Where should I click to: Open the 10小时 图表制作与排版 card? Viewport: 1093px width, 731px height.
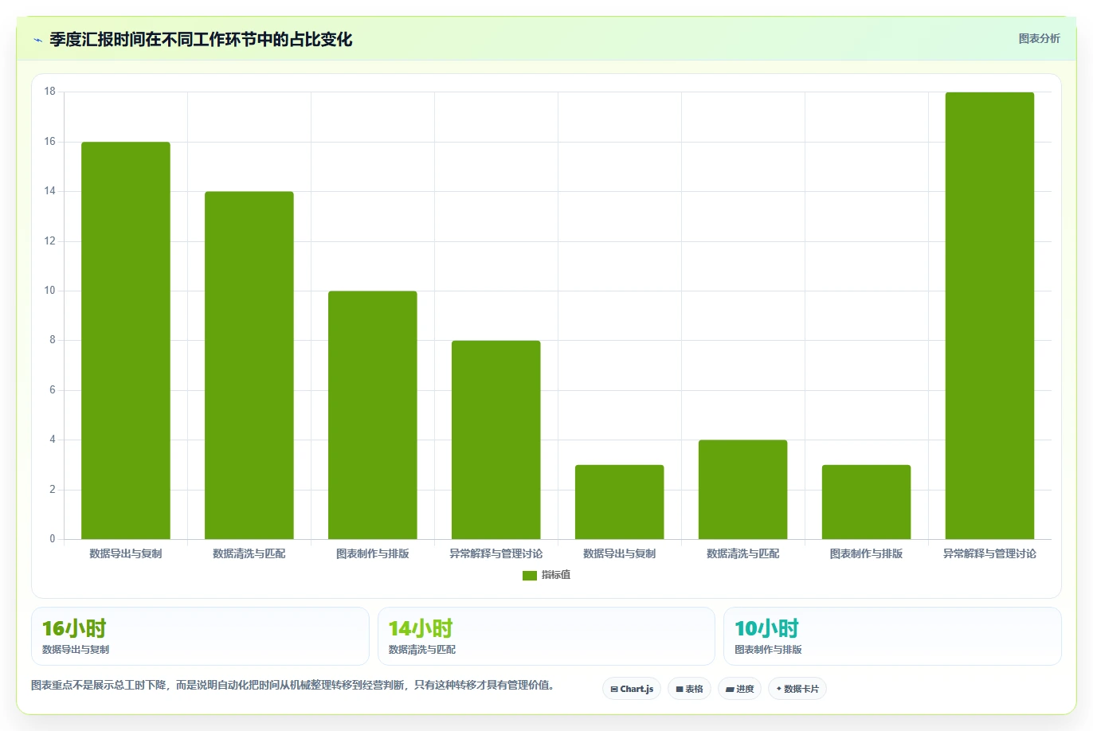pyautogui.click(x=892, y=636)
